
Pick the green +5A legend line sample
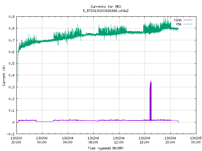coord(188,24)
